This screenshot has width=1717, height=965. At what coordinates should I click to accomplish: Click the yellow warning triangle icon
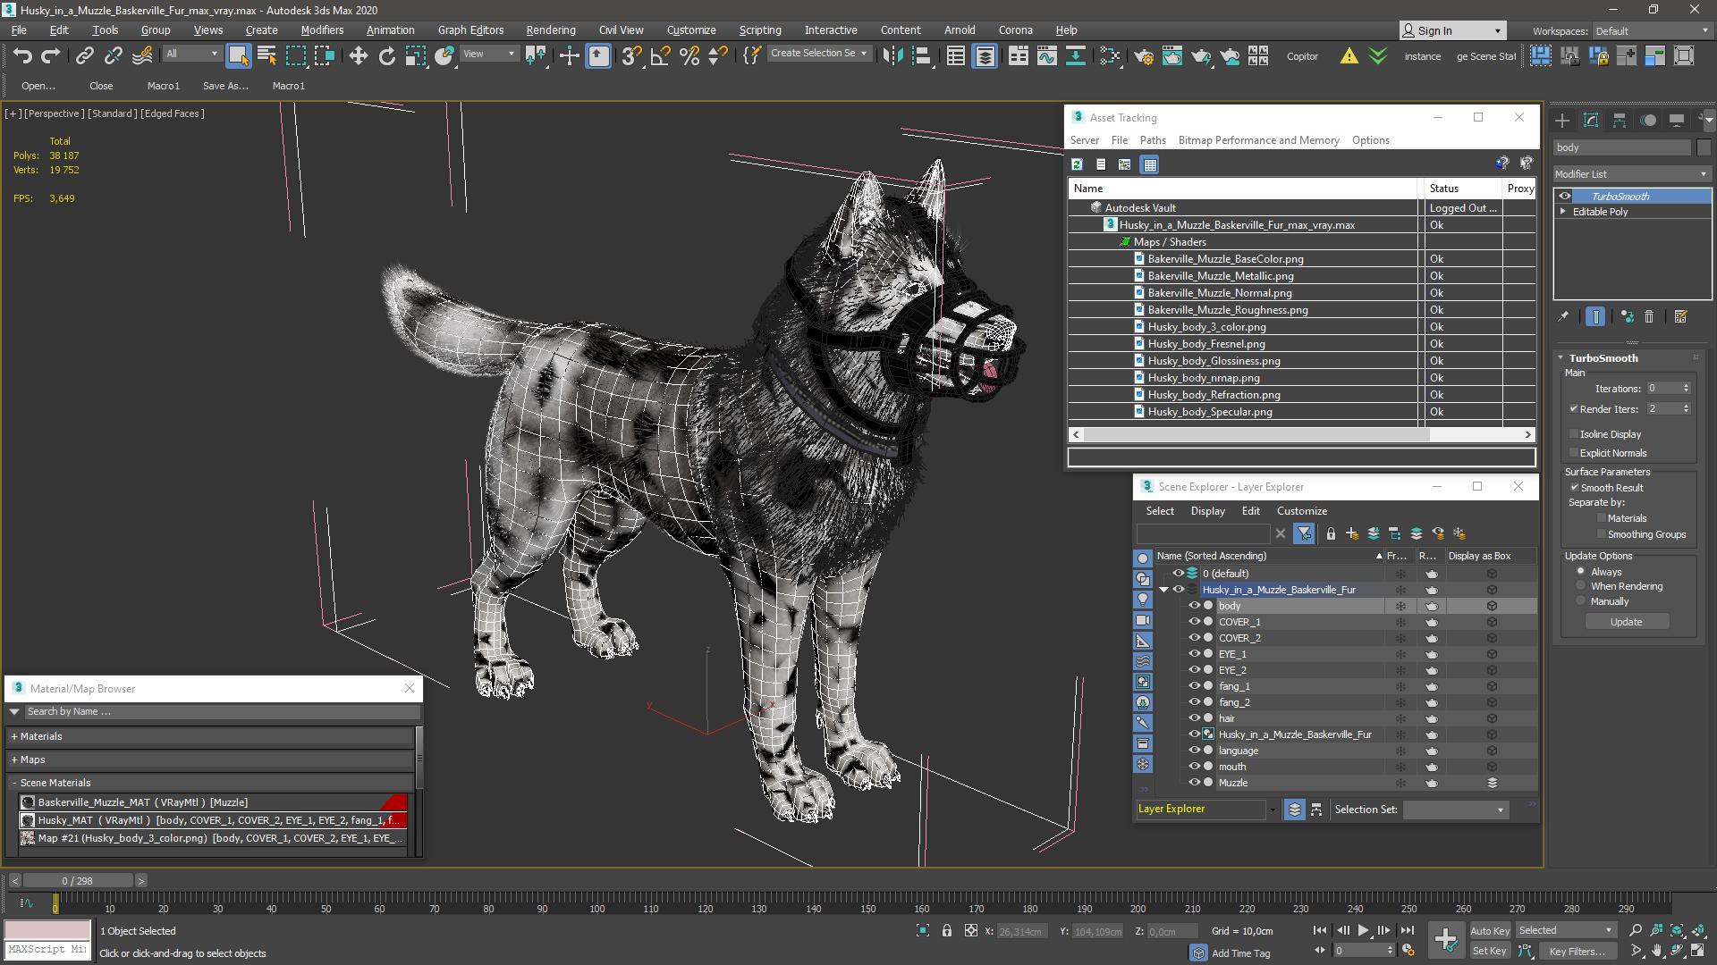(1349, 55)
